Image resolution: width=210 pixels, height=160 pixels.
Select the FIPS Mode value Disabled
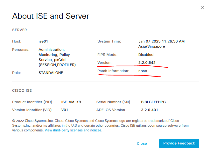[146, 55]
